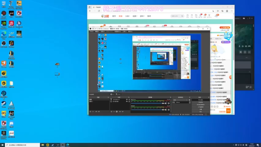Click the Huya search magnifier icon

coord(182,16)
